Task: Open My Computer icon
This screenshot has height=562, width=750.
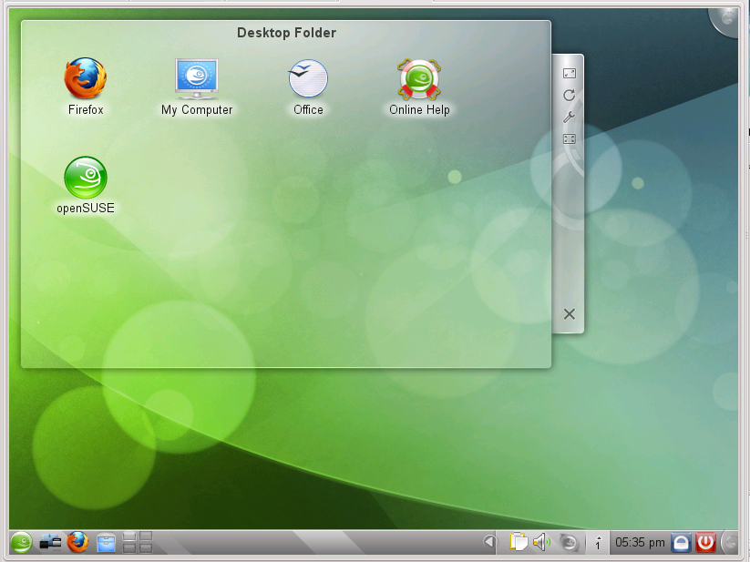Action: click(x=197, y=87)
